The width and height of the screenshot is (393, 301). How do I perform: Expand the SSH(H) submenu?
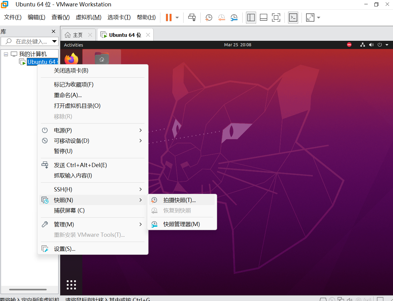point(93,189)
